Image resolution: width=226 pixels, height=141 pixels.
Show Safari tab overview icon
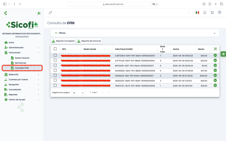point(221,4)
